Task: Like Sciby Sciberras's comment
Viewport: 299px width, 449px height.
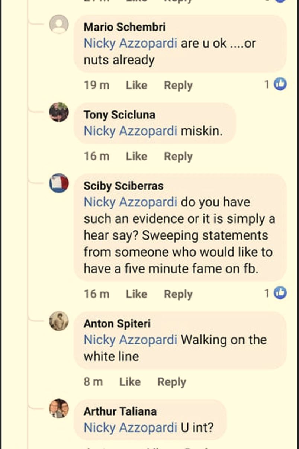Action: point(136,294)
